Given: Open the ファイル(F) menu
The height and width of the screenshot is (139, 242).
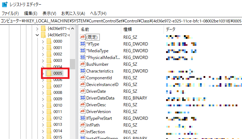Looking at the screenshot, I should [x=10, y=14].
